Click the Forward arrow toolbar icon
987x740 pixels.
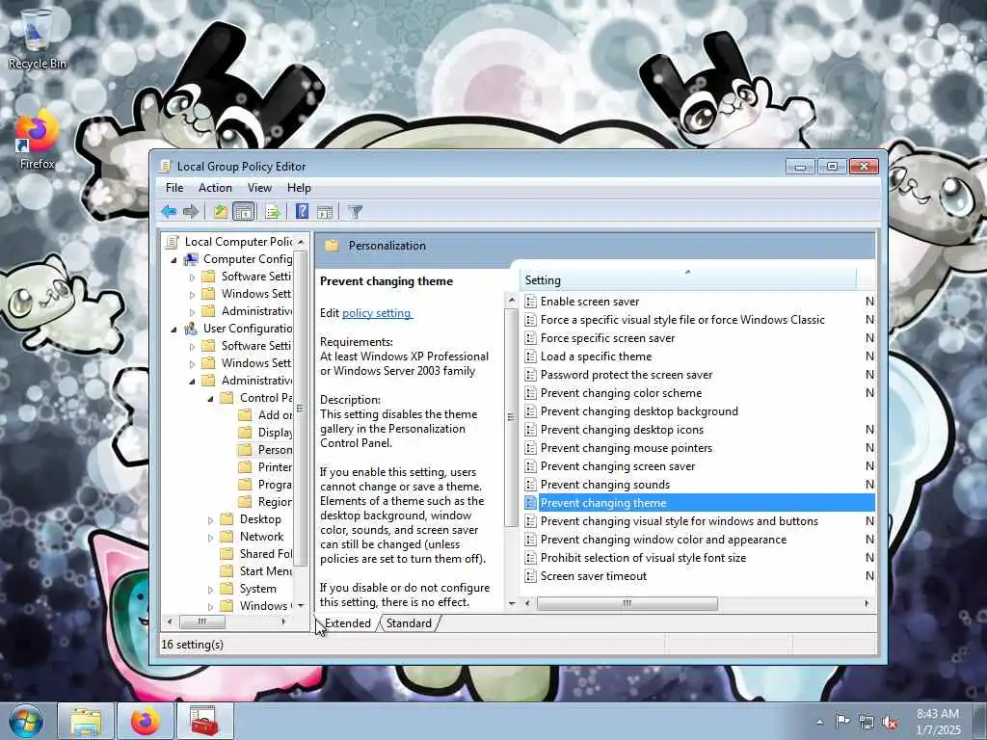(190, 211)
